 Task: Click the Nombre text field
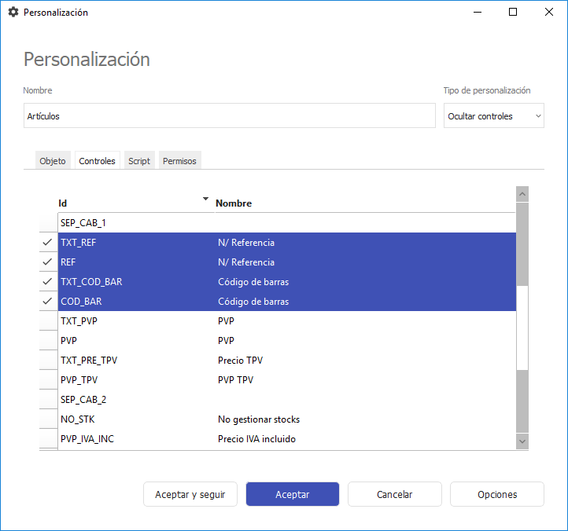click(x=229, y=116)
